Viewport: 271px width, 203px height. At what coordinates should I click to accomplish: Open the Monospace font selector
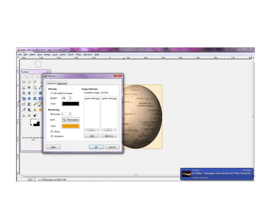click(71, 120)
